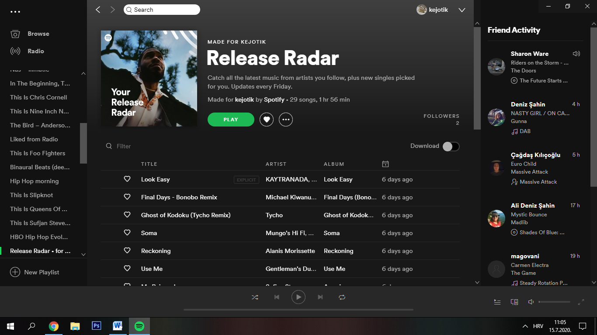Click Sharon Ware's speaker icon
The height and width of the screenshot is (335, 597).
click(x=576, y=54)
